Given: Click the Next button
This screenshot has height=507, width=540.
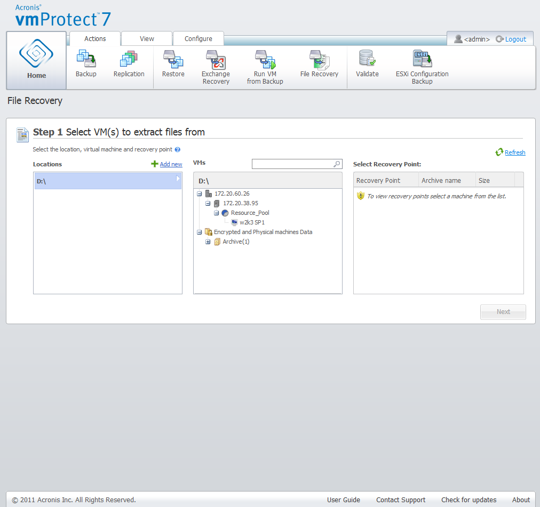Looking at the screenshot, I should coord(503,312).
